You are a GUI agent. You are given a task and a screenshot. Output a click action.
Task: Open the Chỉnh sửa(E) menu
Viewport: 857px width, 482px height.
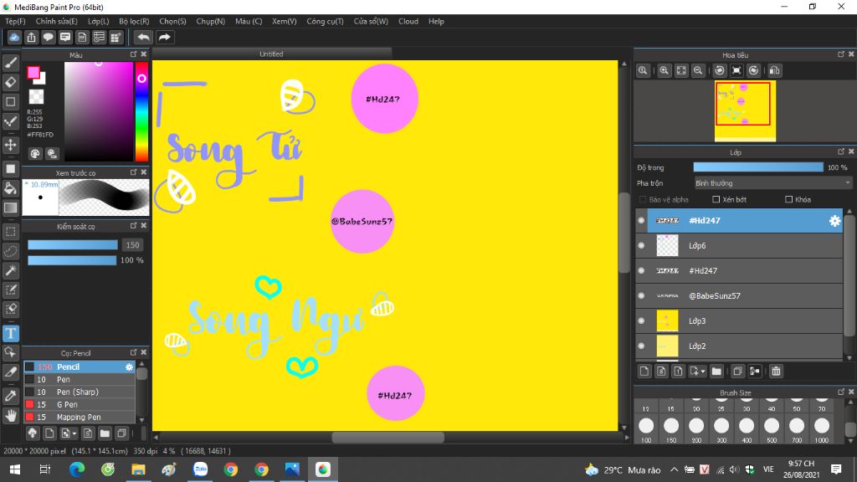tap(56, 21)
